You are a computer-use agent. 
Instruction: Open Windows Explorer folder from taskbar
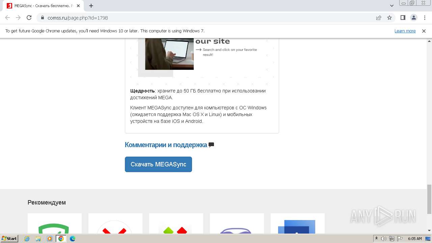point(38,239)
